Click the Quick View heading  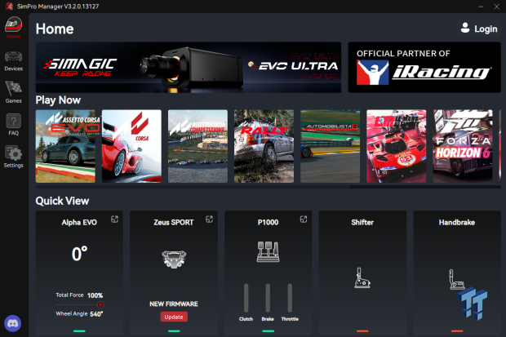(62, 201)
